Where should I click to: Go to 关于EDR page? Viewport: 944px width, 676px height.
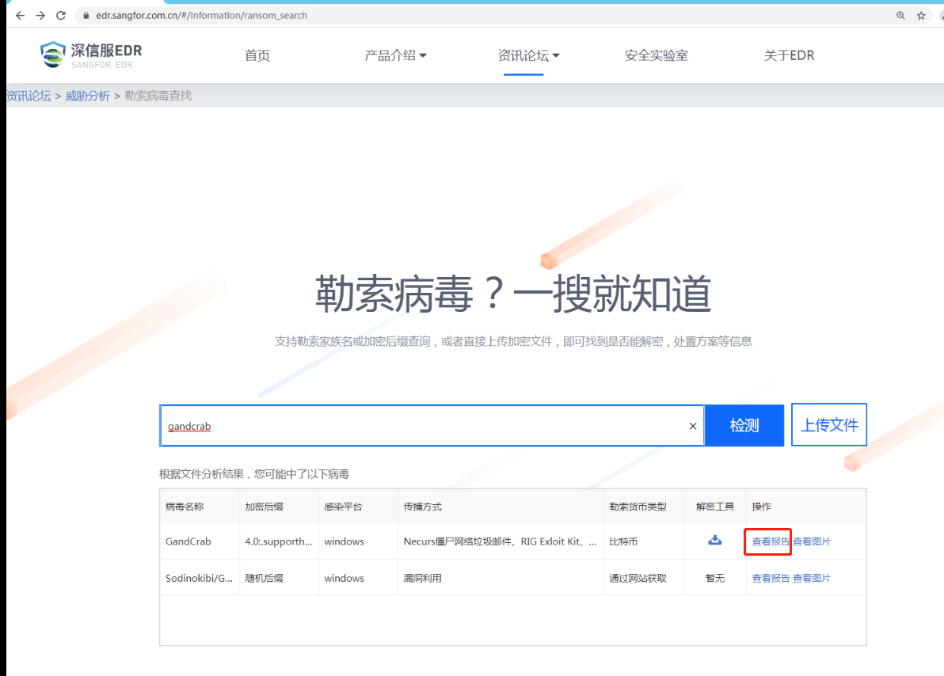click(789, 55)
